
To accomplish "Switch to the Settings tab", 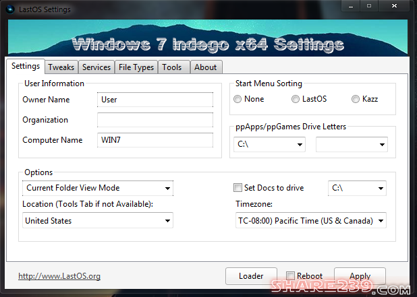I will (x=26, y=66).
